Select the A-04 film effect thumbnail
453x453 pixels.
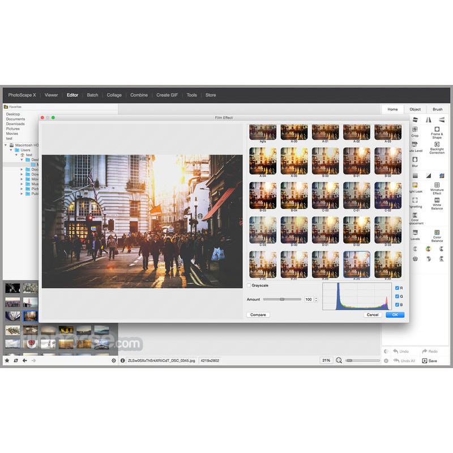(x=263, y=161)
